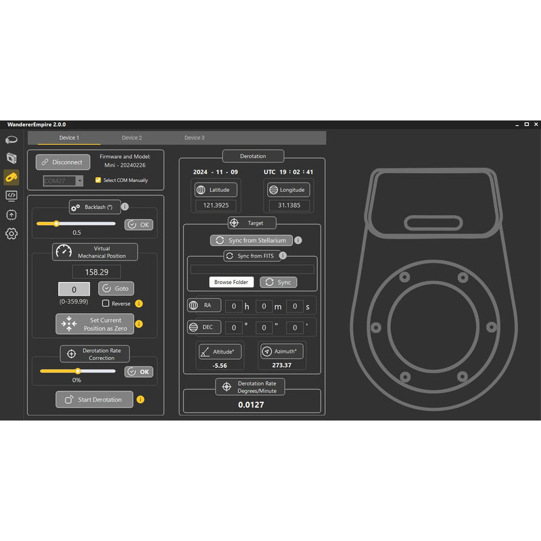Click the 0.0127 derotation rate value
The width and height of the screenshot is (541, 541).
pyautogui.click(x=251, y=404)
